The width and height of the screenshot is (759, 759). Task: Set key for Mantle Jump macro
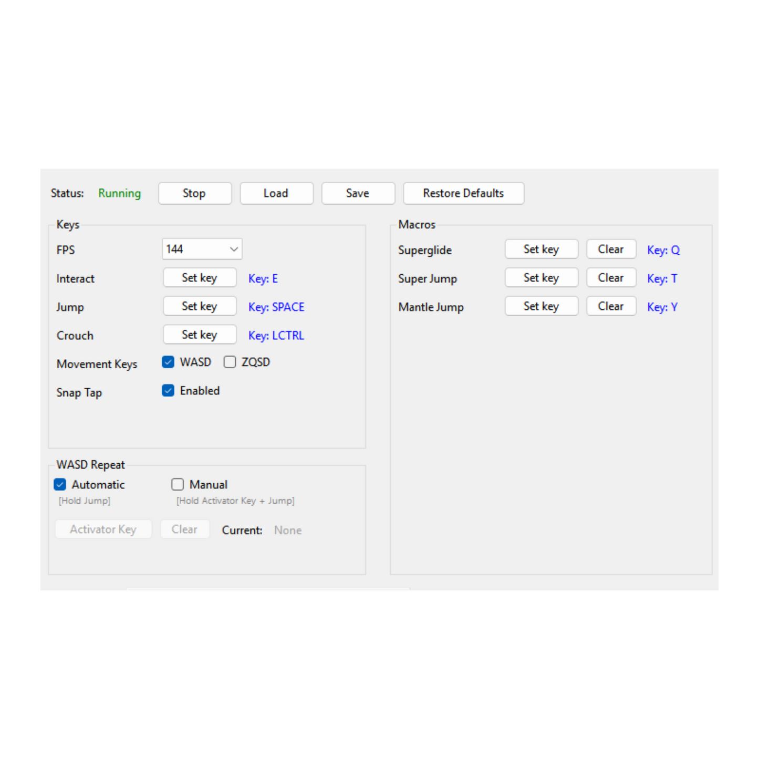pyautogui.click(x=541, y=306)
